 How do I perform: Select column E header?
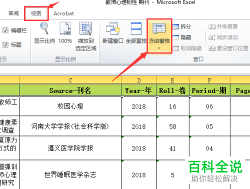(x=172, y=80)
